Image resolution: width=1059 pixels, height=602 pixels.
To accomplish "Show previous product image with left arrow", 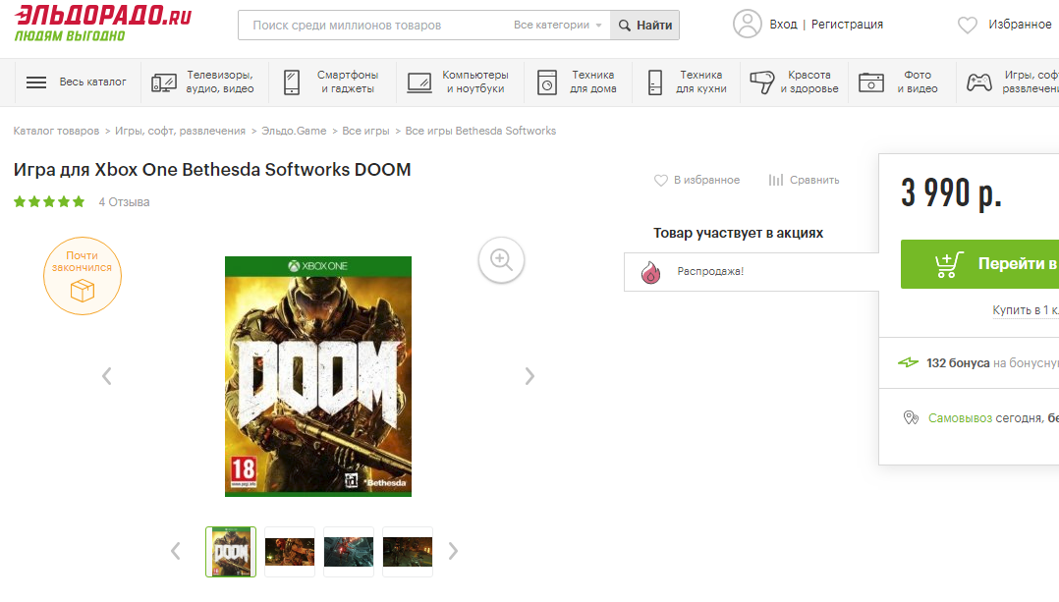I will [x=107, y=376].
